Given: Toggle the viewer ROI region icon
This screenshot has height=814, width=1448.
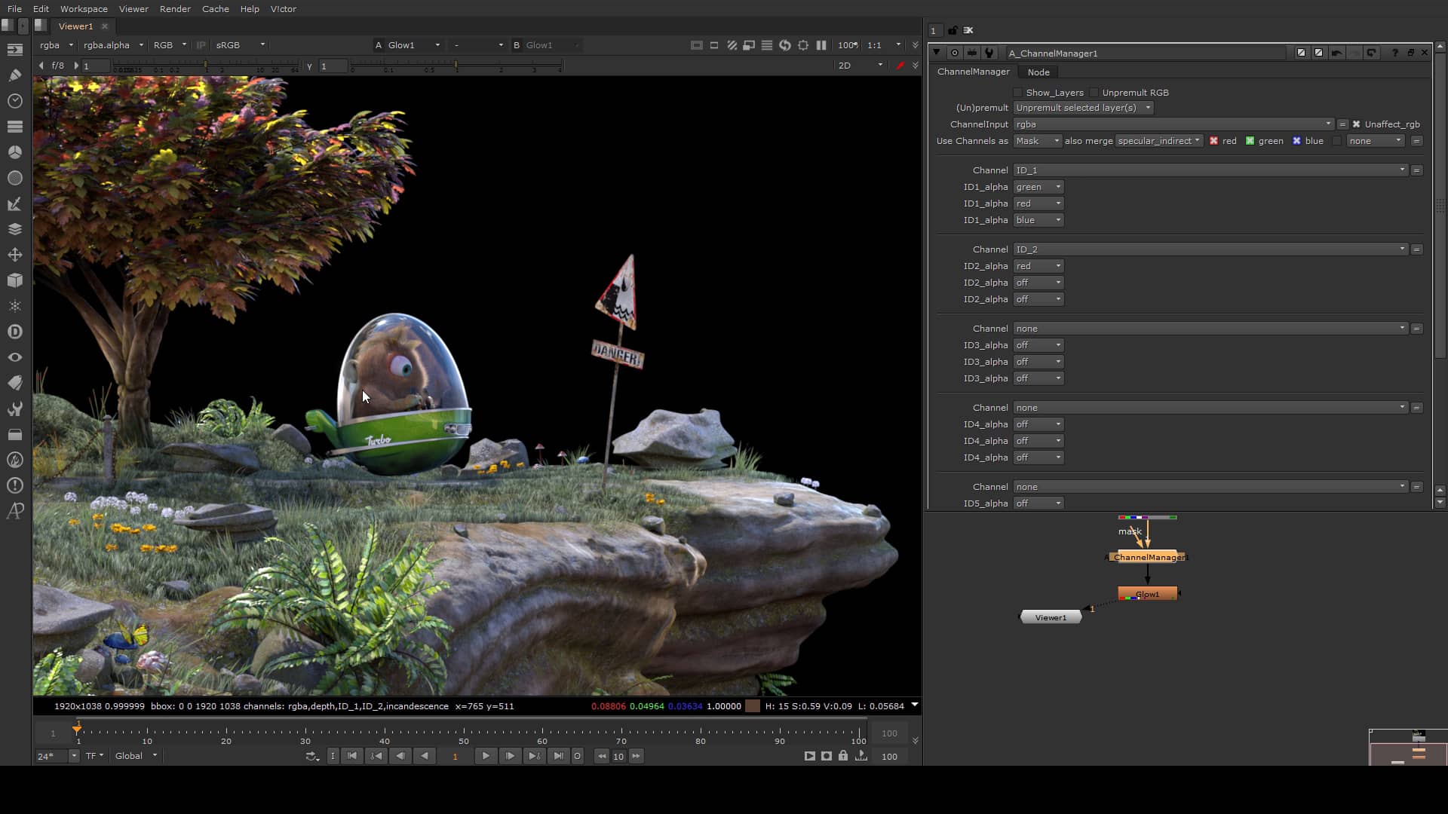Looking at the screenshot, I should 803,45.
